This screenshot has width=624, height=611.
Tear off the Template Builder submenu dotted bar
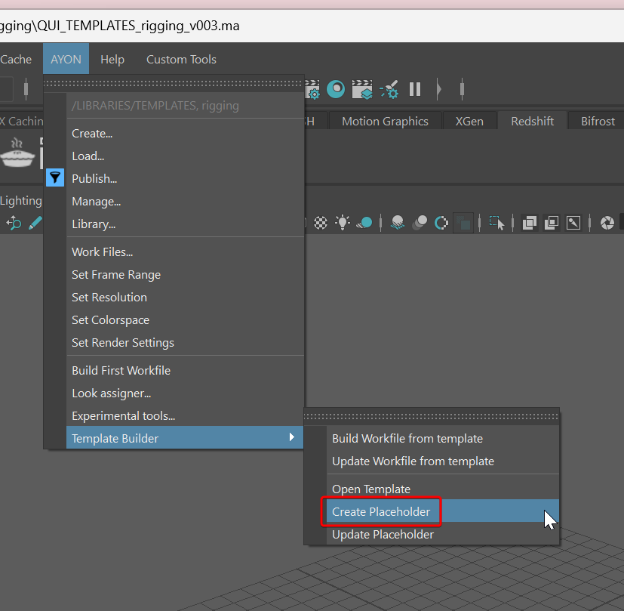432,415
